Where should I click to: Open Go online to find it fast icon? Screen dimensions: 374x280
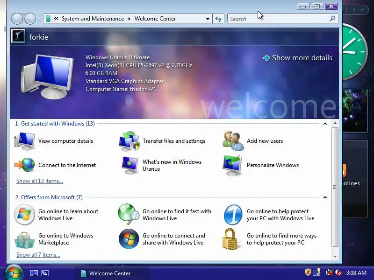tap(129, 214)
